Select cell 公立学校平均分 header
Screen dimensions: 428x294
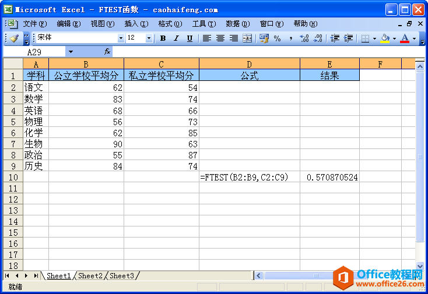(86, 76)
